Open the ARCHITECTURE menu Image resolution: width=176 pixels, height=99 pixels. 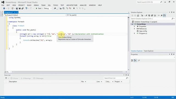[72, 5]
